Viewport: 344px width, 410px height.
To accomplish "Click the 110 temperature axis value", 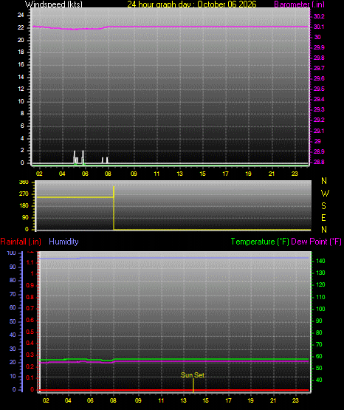I will pos(320,297).
